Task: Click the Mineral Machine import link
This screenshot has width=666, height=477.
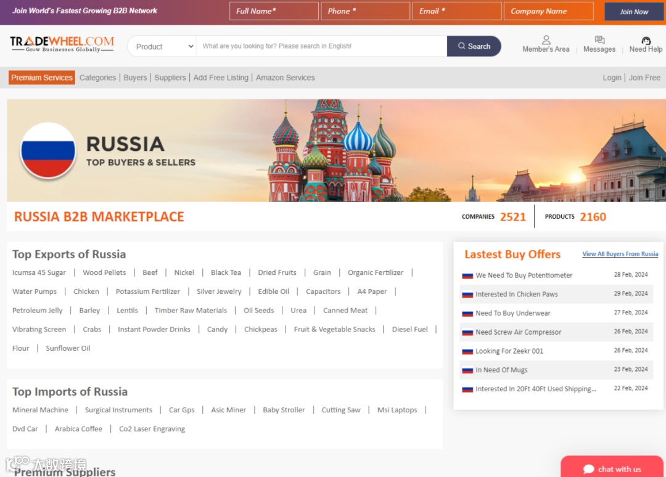Action: [x=40, y=410]
